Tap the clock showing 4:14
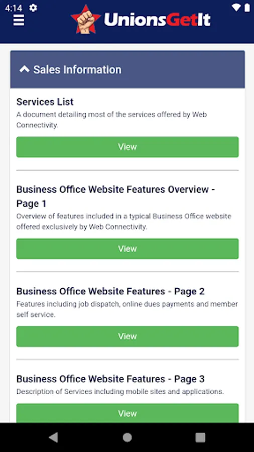Screen dimensions: 254x452 14,8
